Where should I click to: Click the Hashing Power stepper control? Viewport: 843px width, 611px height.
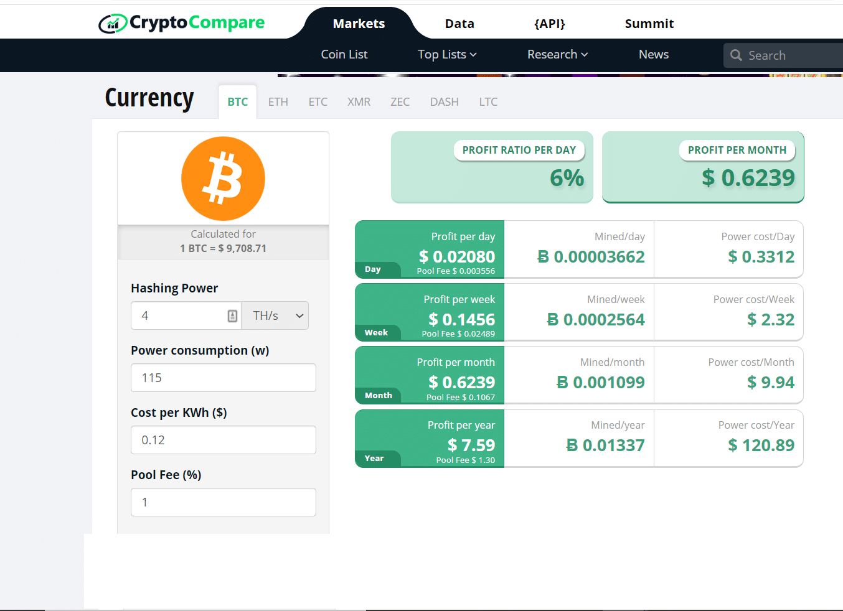pos(232,315)
